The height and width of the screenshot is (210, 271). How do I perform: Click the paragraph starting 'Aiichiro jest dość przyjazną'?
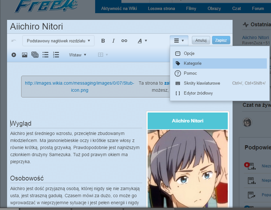coord(75,196)
